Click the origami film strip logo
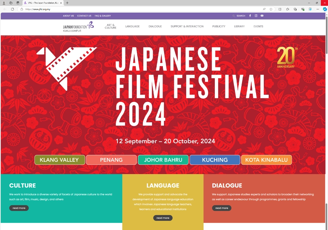The width and height of the screenshot is (328, 230). click(67, 69)
